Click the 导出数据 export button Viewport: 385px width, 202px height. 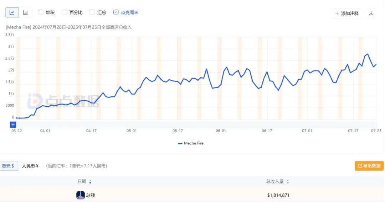369,166
